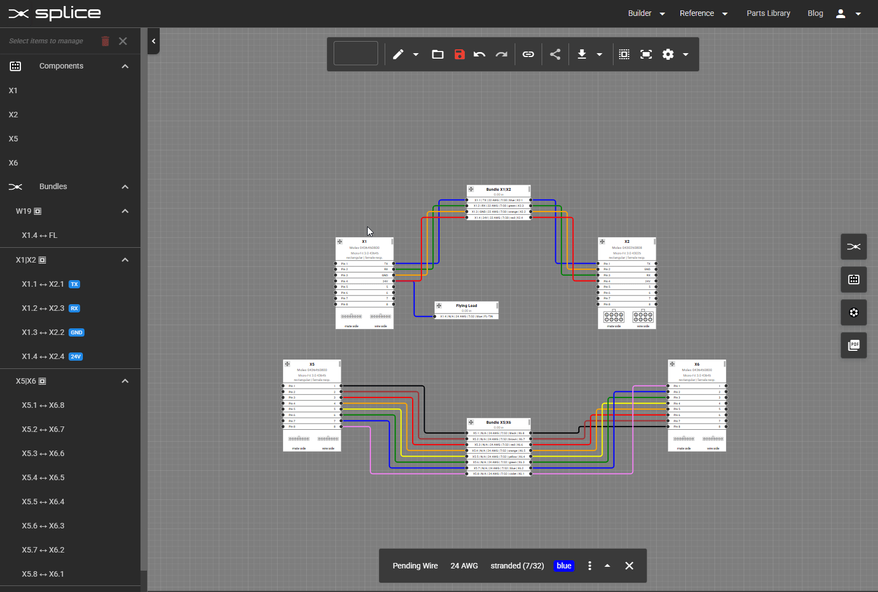Add a connector using the component icon
This screenshot has width=878, height=592.
(x=854, y=280)
